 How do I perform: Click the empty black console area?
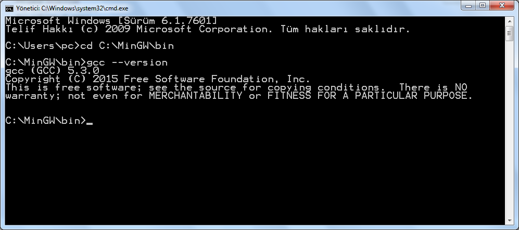[255, 172]
